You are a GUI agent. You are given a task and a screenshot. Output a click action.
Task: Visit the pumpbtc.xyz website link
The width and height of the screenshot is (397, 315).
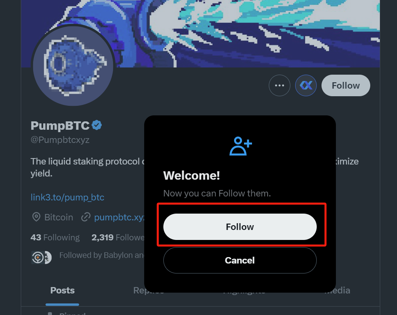coord(119,217)
